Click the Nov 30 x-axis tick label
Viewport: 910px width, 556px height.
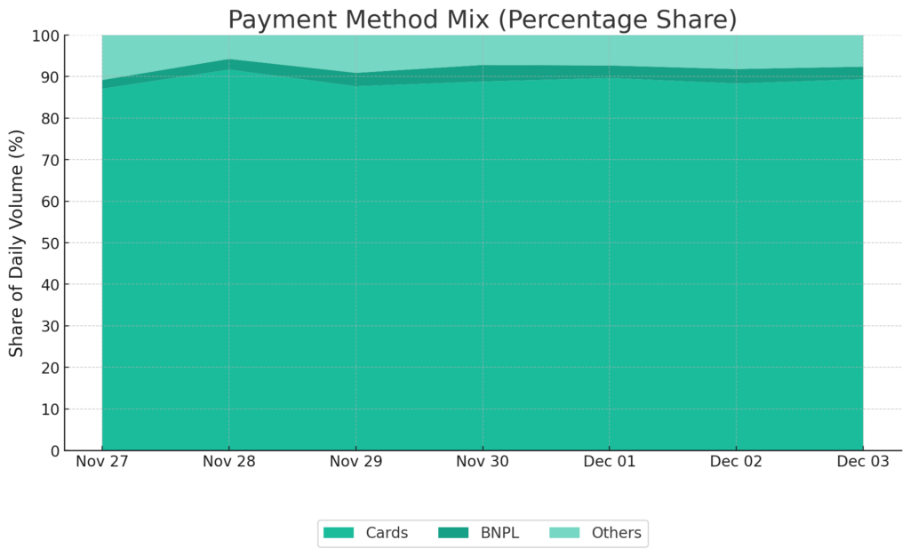[483, 461]
